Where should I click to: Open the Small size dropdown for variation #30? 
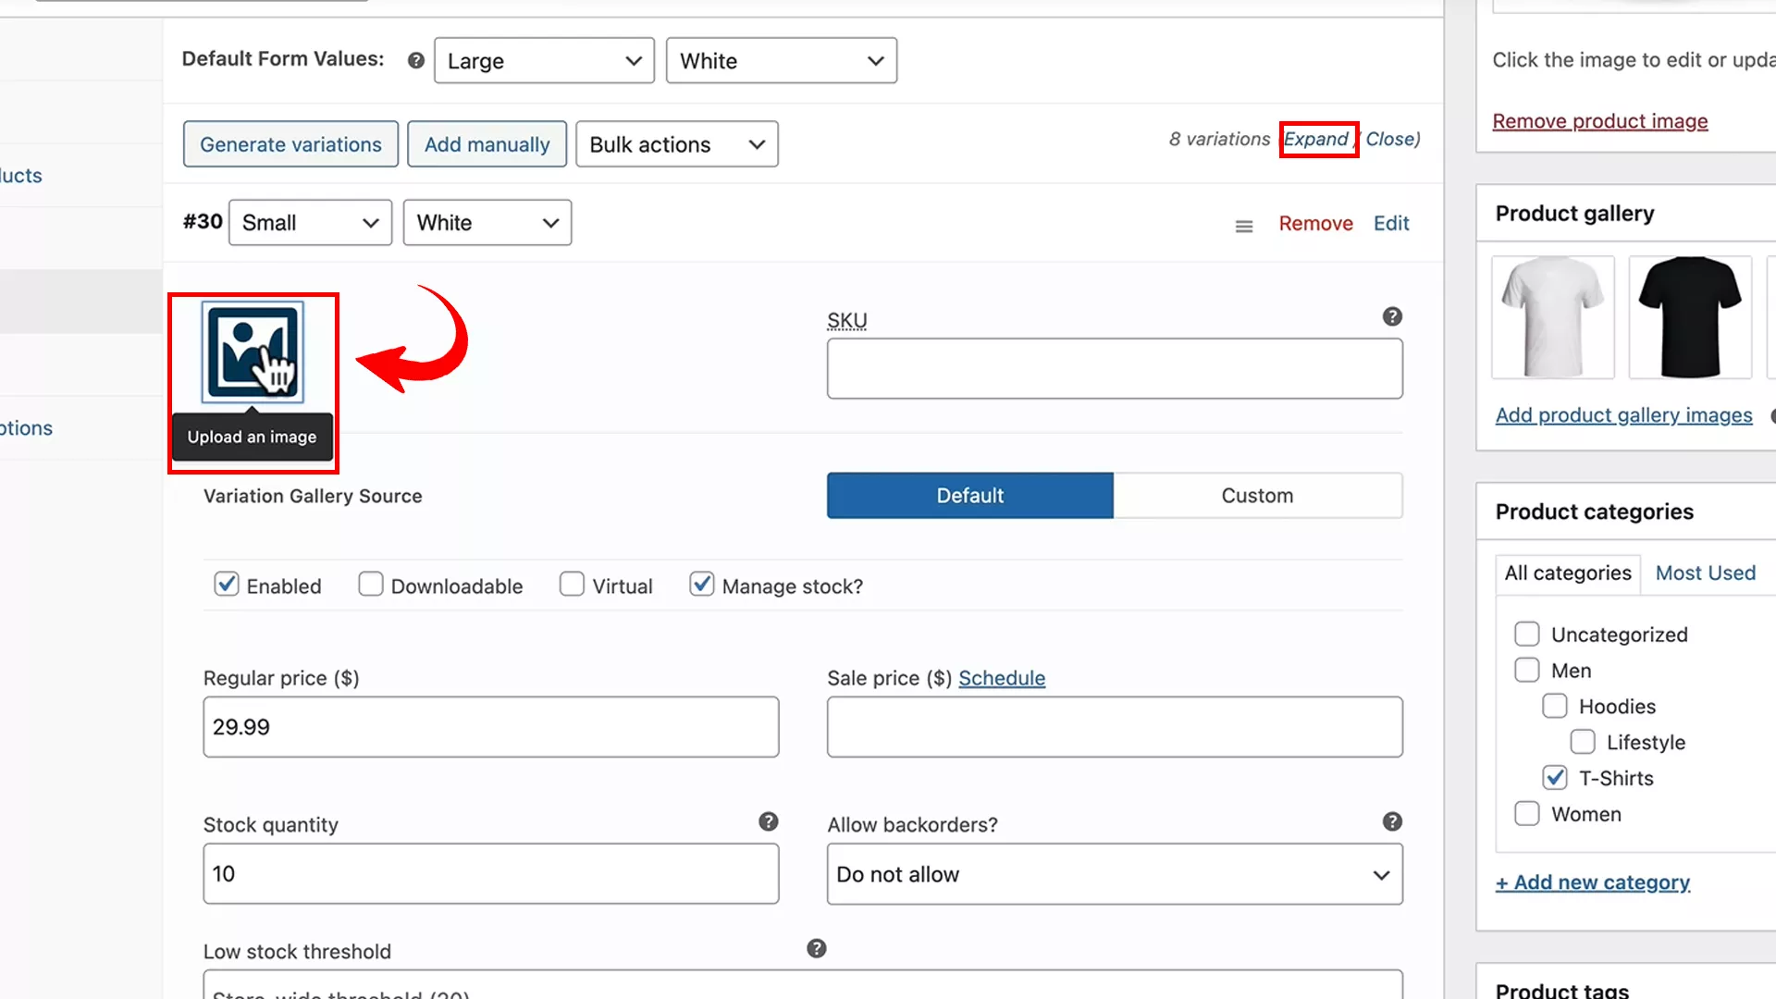point(310,222)
